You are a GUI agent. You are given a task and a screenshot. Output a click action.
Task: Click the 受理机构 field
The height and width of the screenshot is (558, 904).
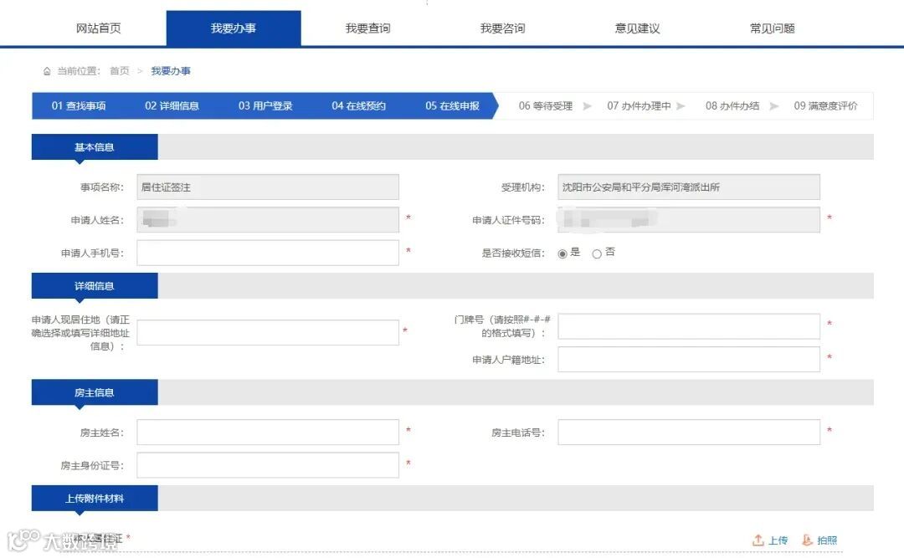tap(689, 187)
